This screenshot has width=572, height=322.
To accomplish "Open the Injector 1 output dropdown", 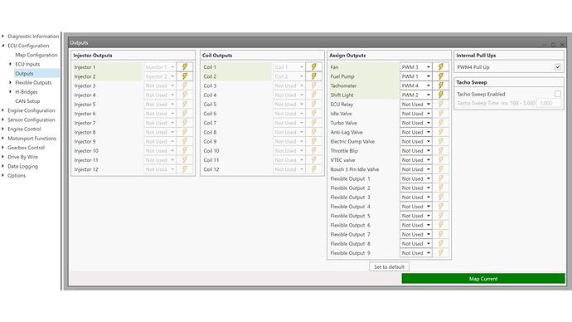I will click(x=160, y=67).
